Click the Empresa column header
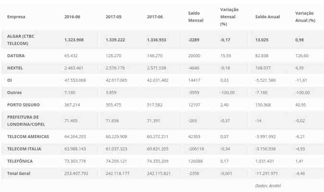Image resolution: width=324 pixels, height=192 pixels. pyautogui.click(x=16, y=17)
